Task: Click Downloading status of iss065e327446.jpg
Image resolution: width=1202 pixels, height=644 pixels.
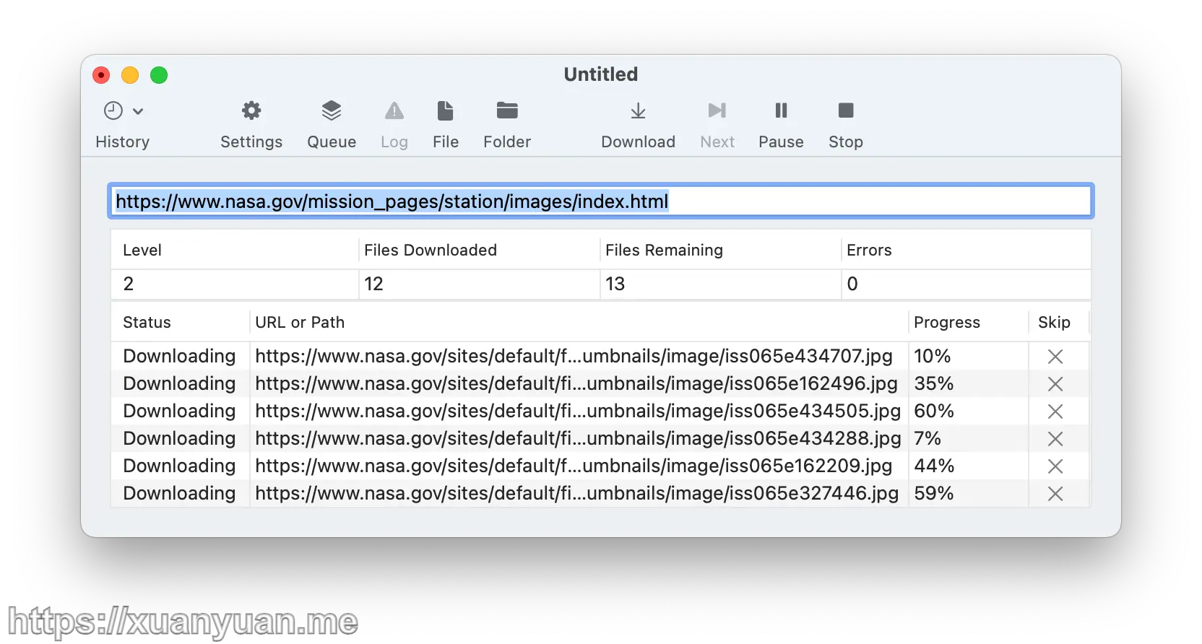Action: [179, 493]
